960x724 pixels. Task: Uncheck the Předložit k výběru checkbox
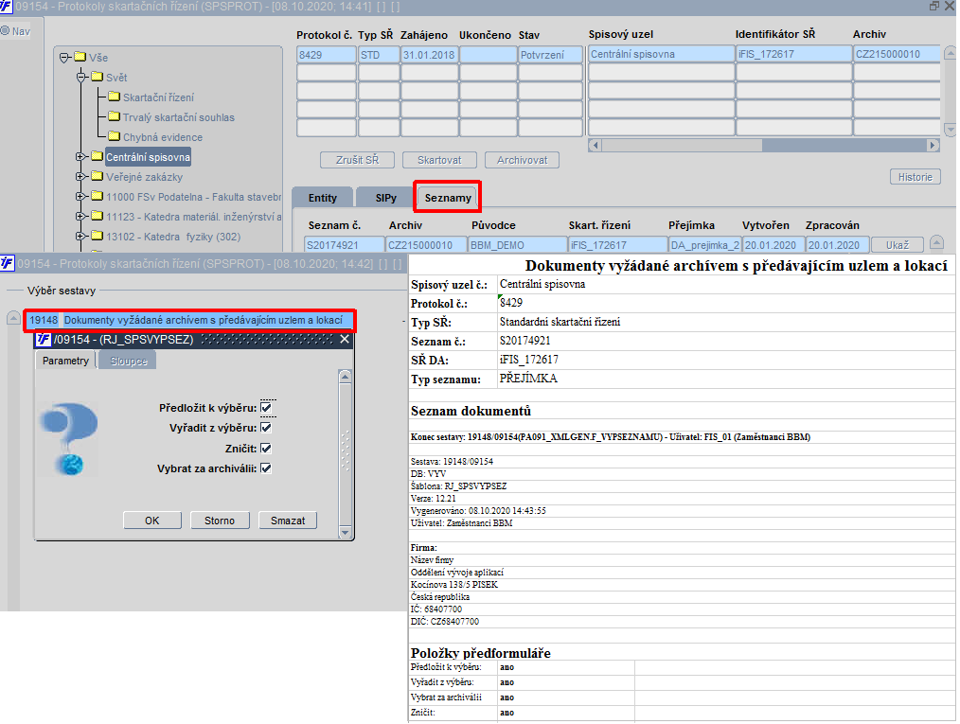tap(266, 408)
